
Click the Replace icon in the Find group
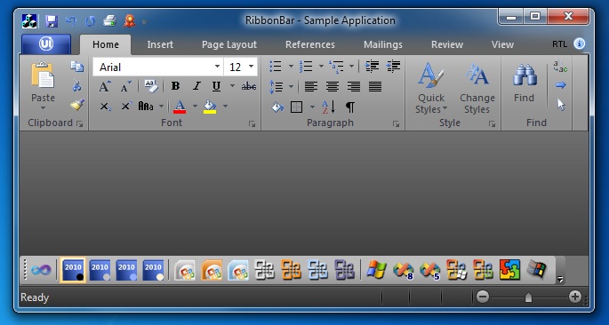[560, 67]
